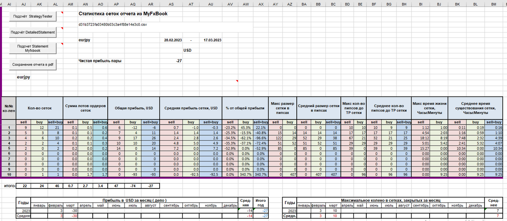Select the 45.3% cell in row 1
Viewport: 507px width, 221px height.
pos(246,128)
